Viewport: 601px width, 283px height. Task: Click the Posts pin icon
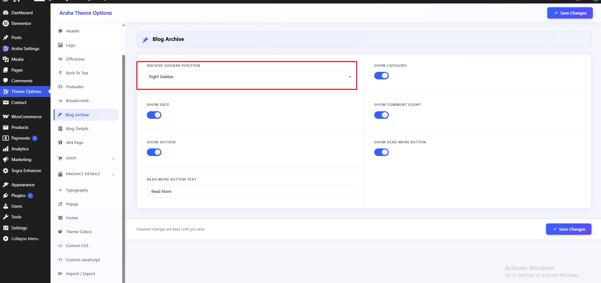(6, 38)
